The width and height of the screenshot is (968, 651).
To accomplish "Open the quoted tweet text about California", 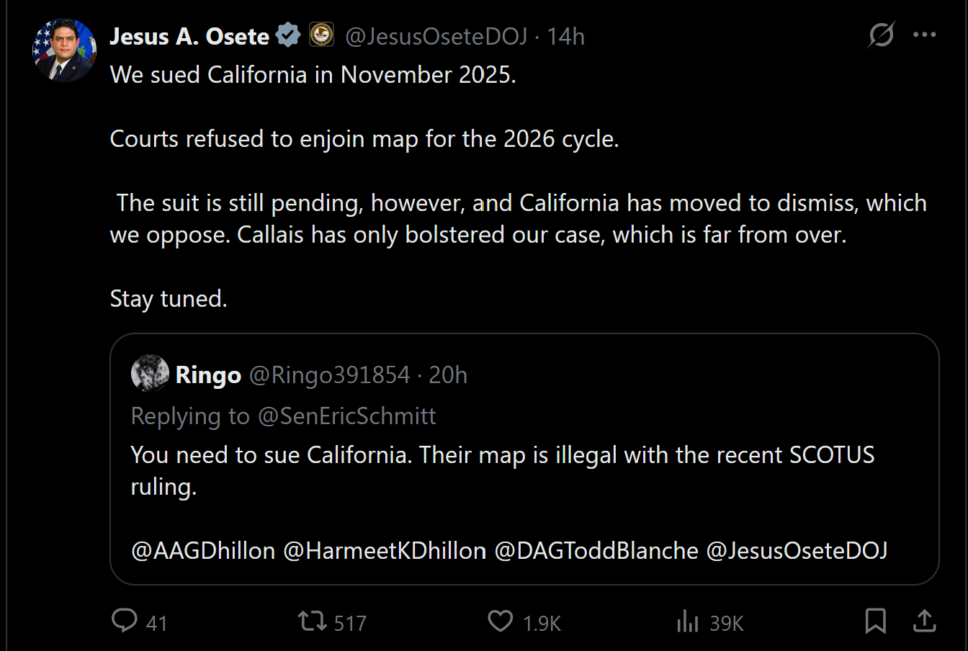I will click(503, 470).
